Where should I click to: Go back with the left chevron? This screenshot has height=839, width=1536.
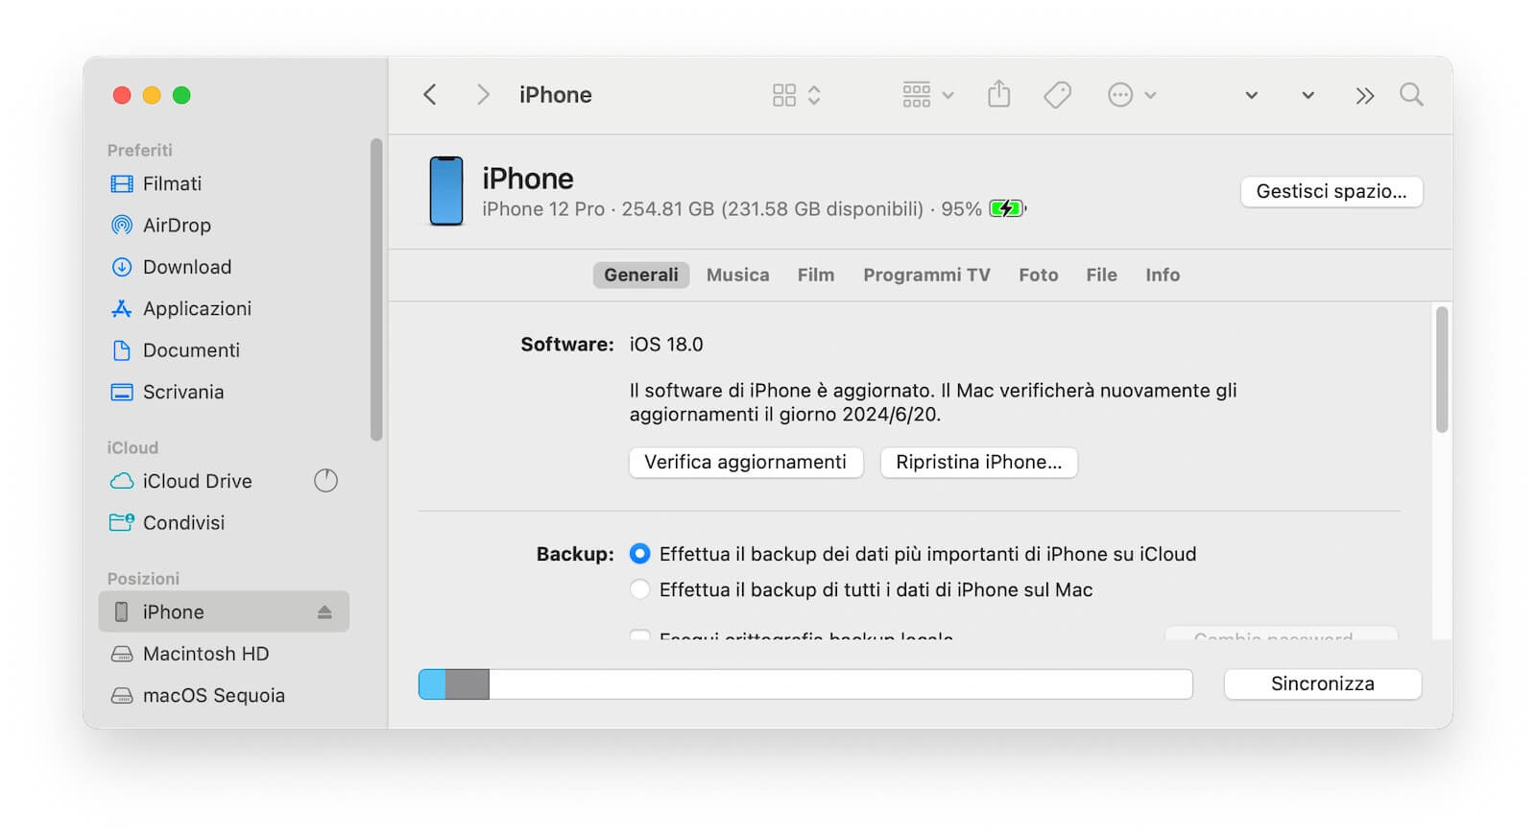(x=430, y=94)
